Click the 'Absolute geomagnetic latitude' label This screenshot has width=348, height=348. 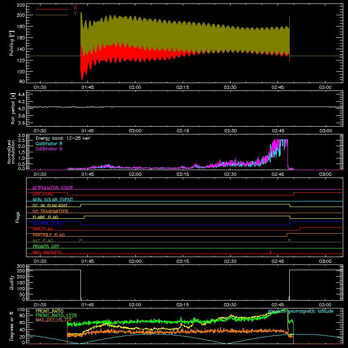click(x=301, y=311)
